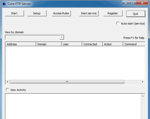Click the Action column header

[113, 44]
